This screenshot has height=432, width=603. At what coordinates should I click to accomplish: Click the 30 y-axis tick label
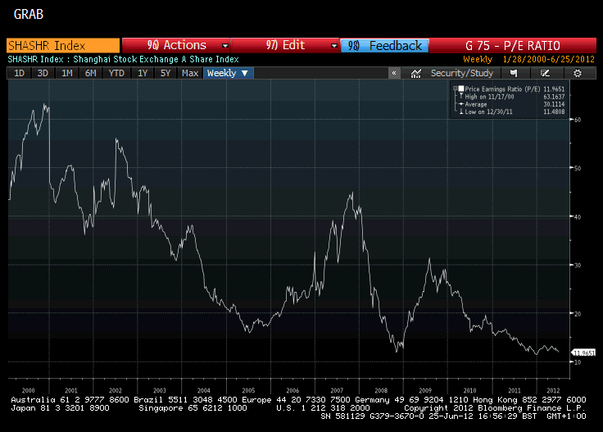coord(578,265)
